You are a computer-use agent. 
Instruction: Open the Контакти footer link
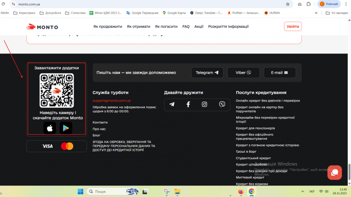point(100,122)
